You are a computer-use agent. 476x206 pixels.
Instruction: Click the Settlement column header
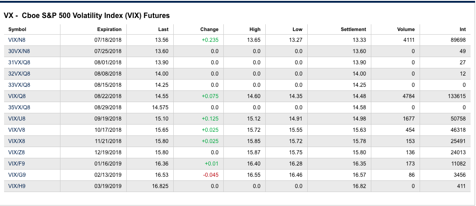353,29
